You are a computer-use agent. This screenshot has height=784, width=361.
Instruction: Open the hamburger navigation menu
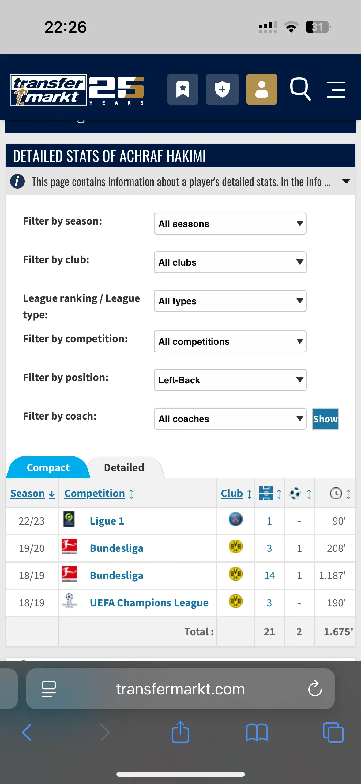[336, 90]
